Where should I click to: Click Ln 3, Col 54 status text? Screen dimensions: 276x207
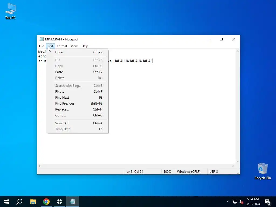135,172
